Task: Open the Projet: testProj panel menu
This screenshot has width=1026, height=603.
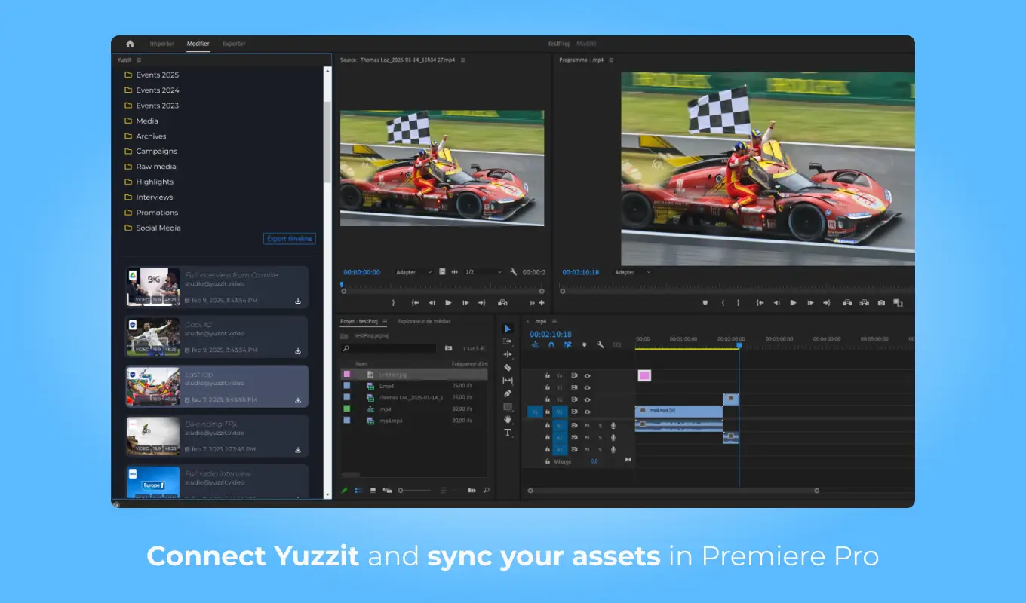Action: click(x=385, y=321)
